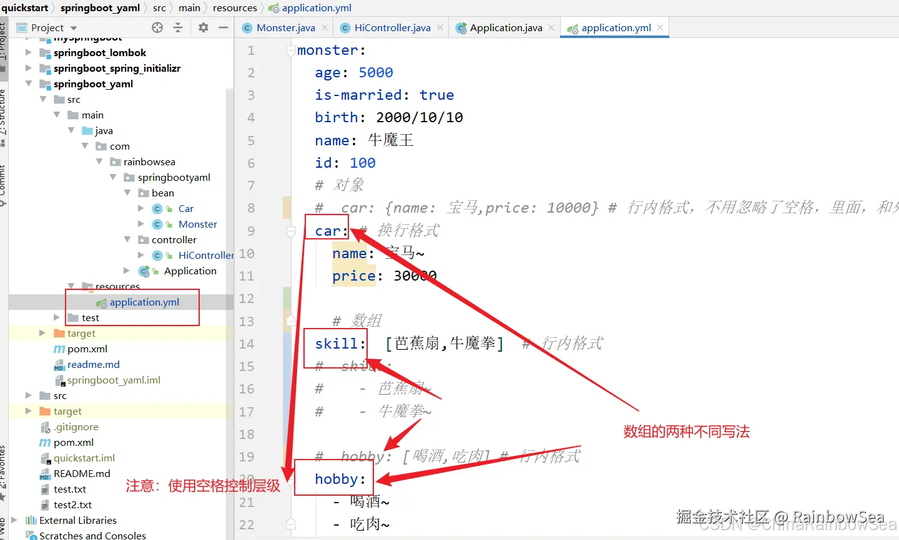Click the application.yml spring file icon
899x540 pixels.
[101, 302]
